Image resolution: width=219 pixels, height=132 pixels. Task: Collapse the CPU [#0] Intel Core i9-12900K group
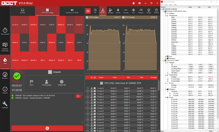[x=154, y=83]
